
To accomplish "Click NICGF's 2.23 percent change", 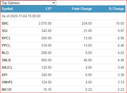I will 121,89.
